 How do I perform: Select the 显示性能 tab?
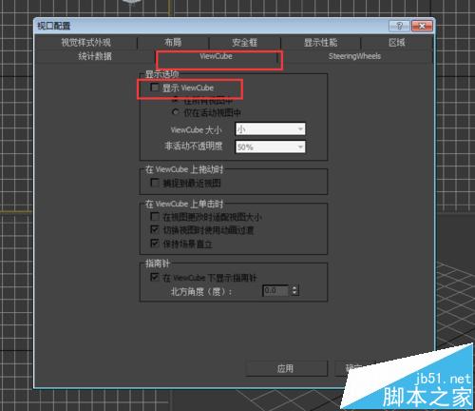pyautogui.click(x=320, y=43)
